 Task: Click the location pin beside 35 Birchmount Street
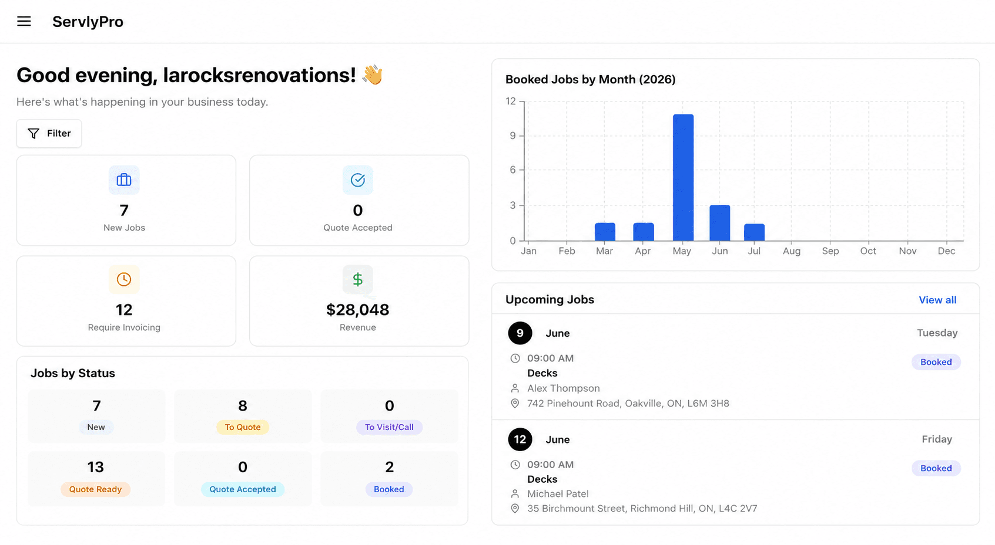[x=515, y=509]
